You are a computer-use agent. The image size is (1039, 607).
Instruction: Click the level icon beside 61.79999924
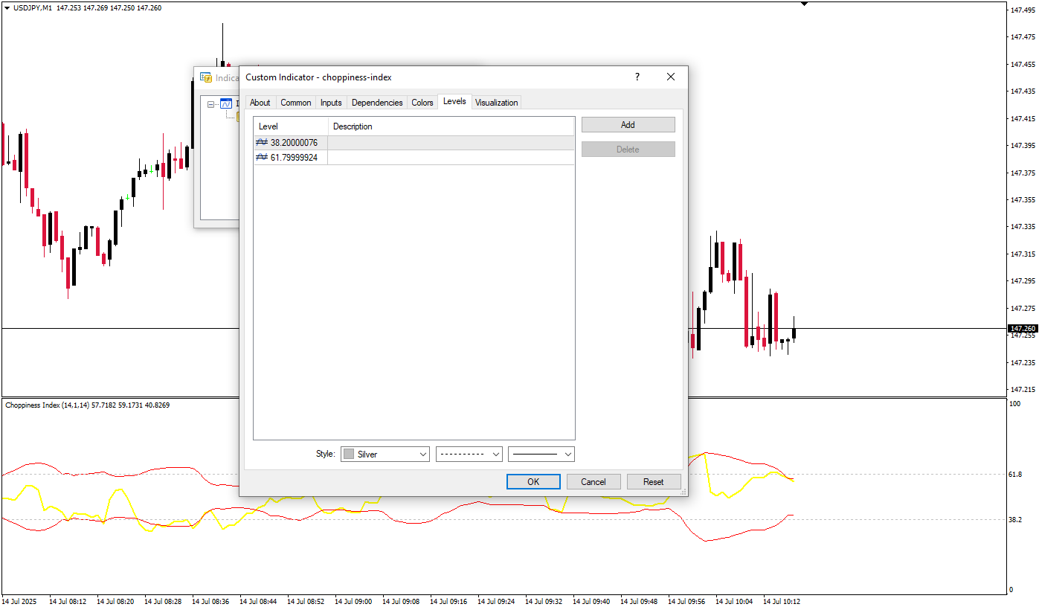262,158
